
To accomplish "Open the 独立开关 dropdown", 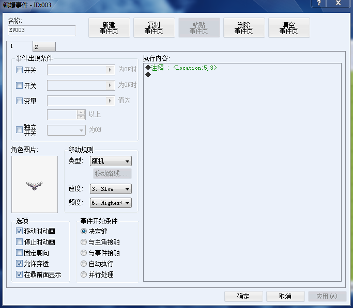I will pyautogui.click(x=66, y=130).
